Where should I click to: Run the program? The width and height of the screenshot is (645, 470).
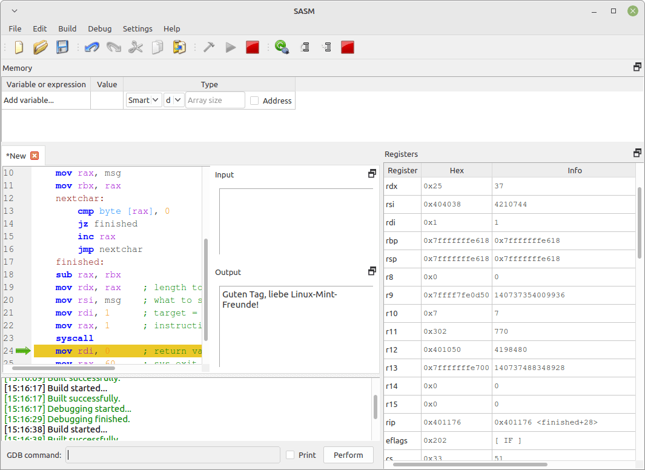231,47
